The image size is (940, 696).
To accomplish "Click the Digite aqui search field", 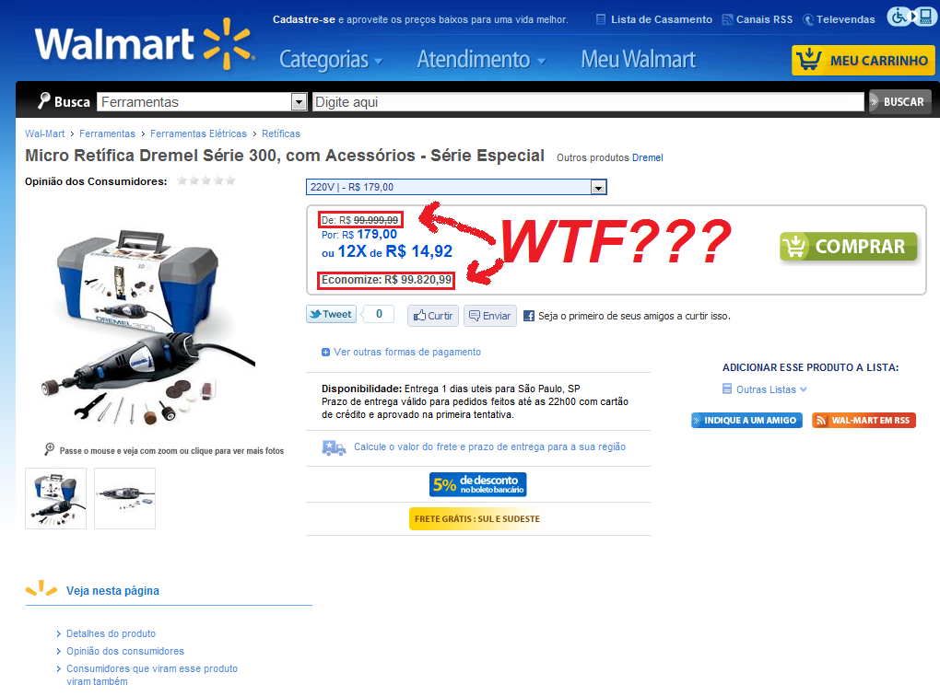I will (x=588, y=102).
